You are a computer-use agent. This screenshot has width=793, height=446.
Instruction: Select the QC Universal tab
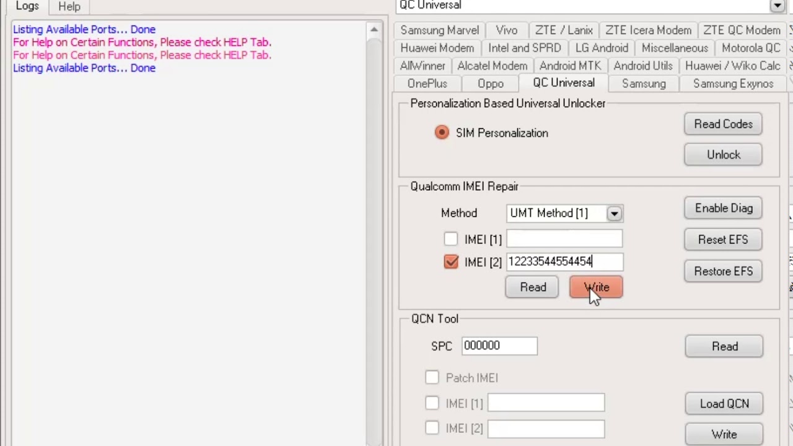point(563,84)
